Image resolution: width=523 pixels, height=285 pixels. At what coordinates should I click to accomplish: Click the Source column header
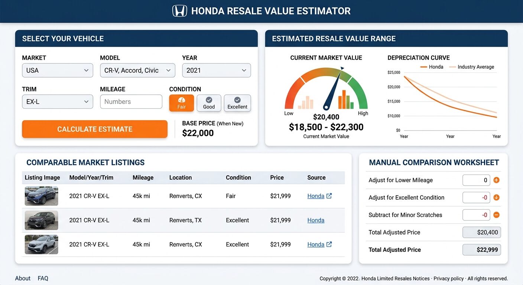[316, 177]
